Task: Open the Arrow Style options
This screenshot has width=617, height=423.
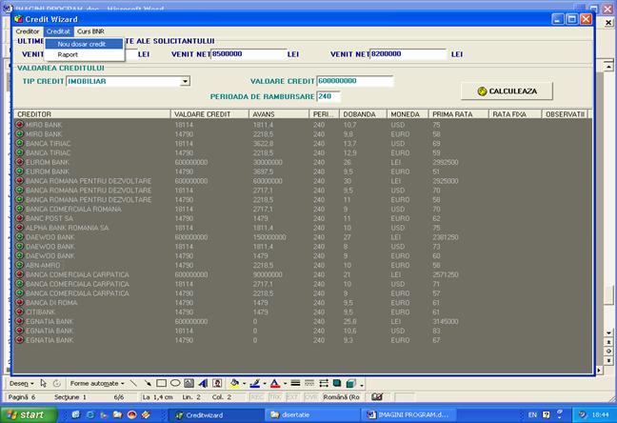Action: (x=324, y=383)
